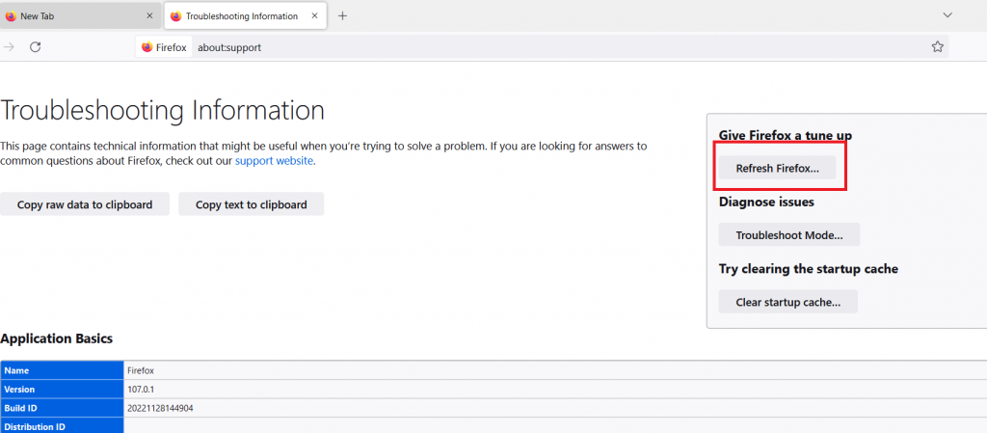Select version value 107.0.1
The height and width of the screenshot is (433, 987).
click(141, 390)
